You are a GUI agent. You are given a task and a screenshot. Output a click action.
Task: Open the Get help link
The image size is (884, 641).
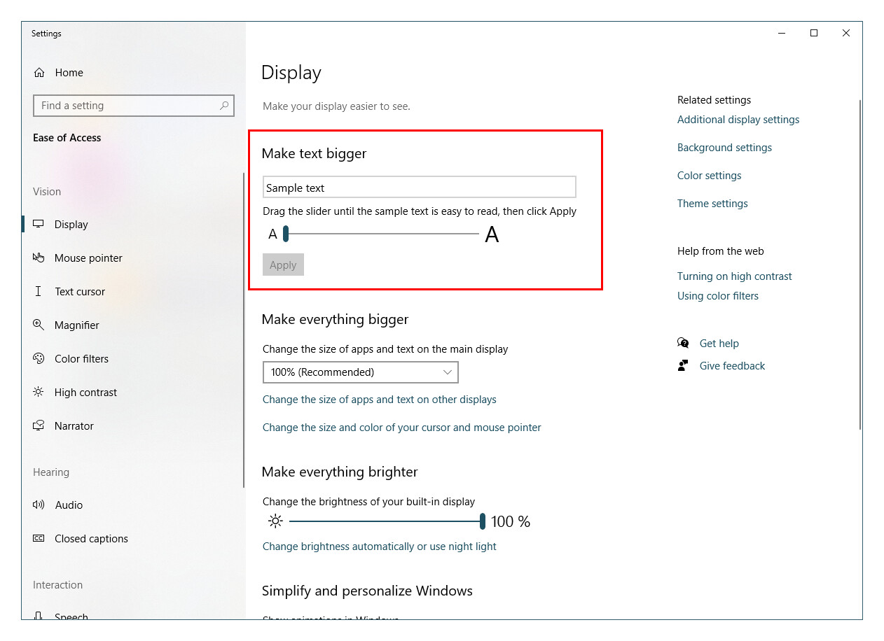(719, 344)
